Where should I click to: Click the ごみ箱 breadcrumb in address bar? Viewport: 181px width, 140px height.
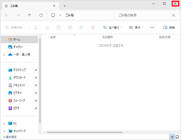click(x=70, y=15)
